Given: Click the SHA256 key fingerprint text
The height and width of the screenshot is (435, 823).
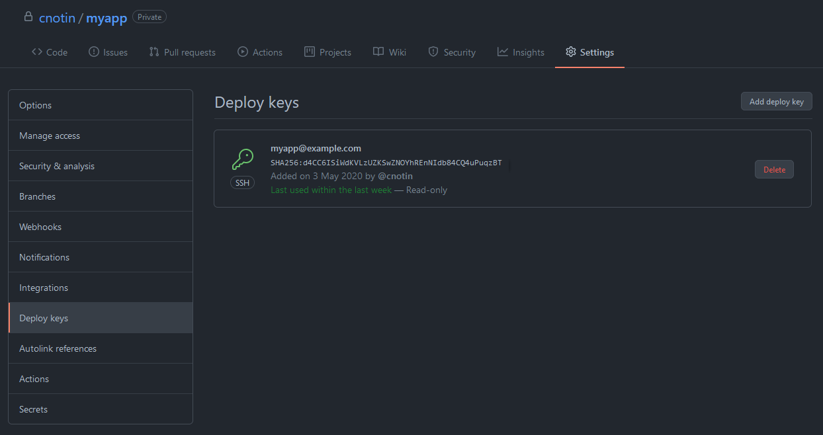Looking at the screenshot, I should 386,163.
